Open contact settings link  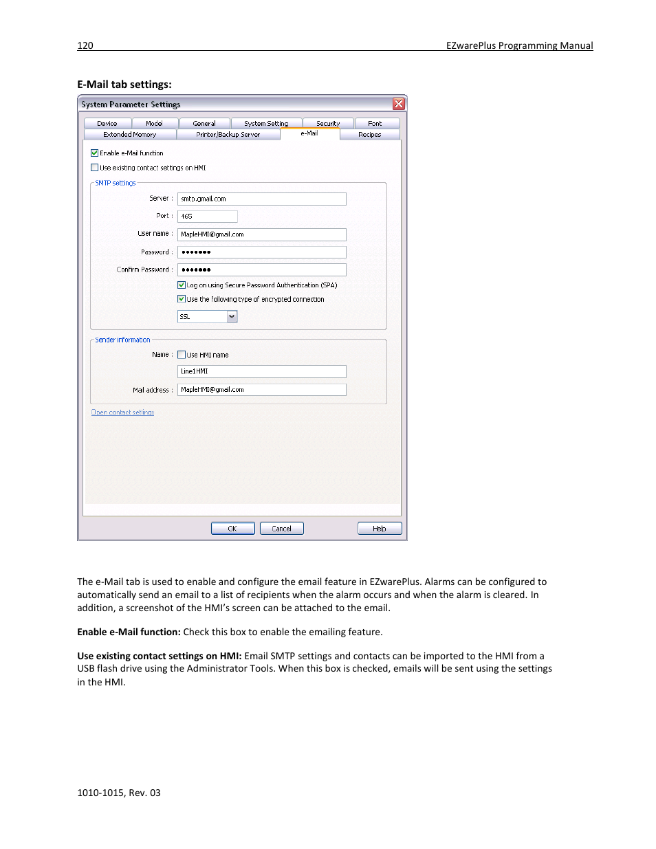pos(123,412)
